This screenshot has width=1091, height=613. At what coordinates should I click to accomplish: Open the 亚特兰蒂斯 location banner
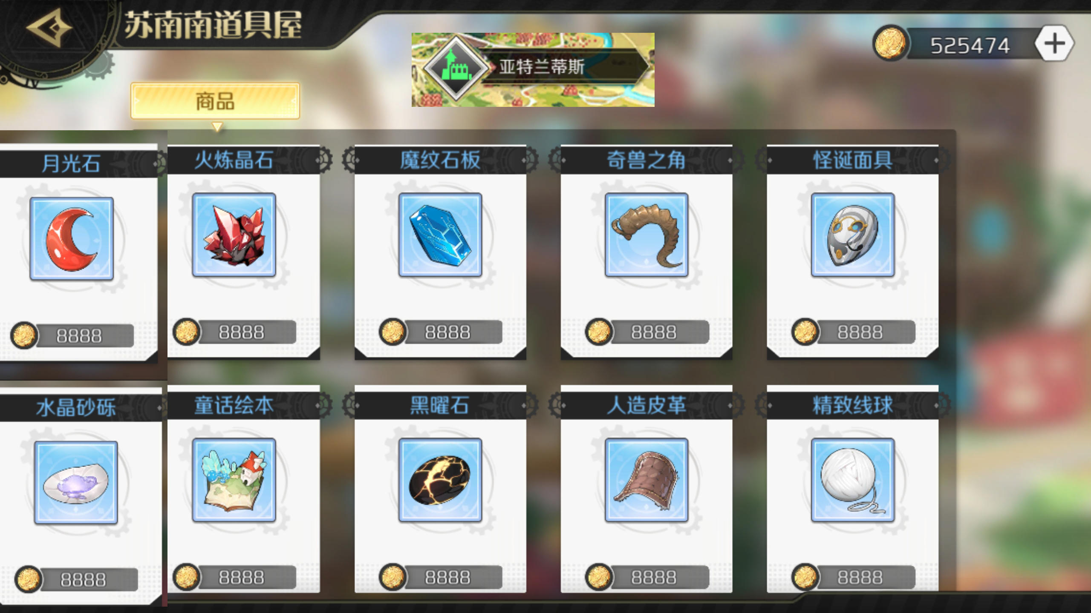533,69
